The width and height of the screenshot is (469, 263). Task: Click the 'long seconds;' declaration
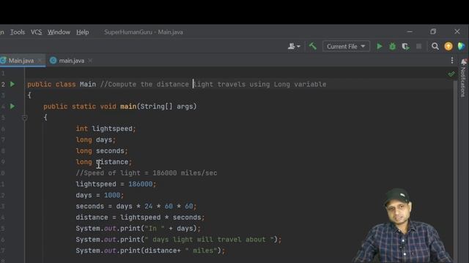click(102, 150)
